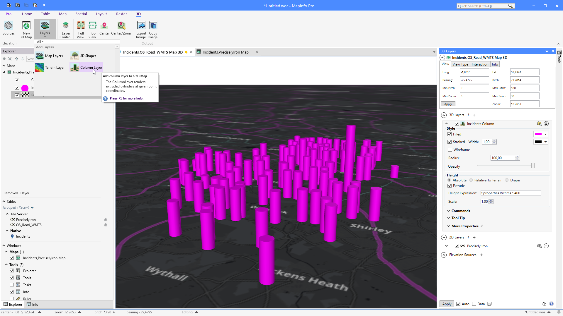
Task: Click the Layer Control button
Action: (x=65, y=29)
